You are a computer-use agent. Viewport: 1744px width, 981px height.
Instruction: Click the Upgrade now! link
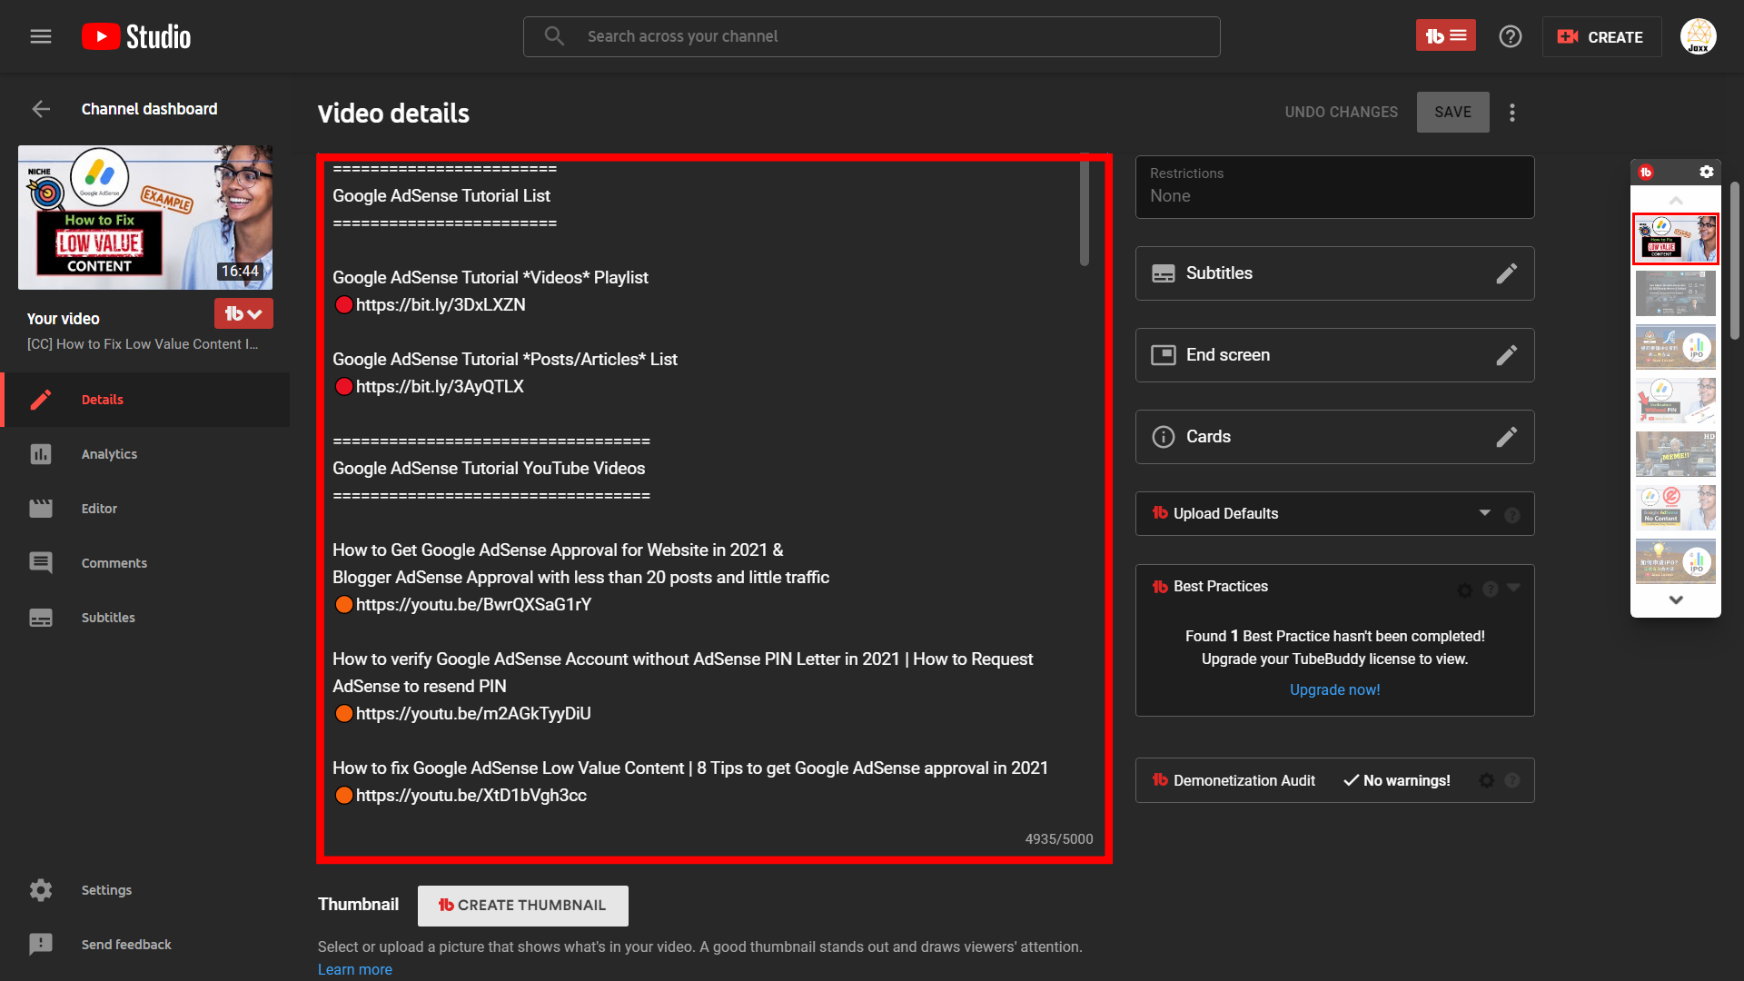click(x=1334, y=689)
